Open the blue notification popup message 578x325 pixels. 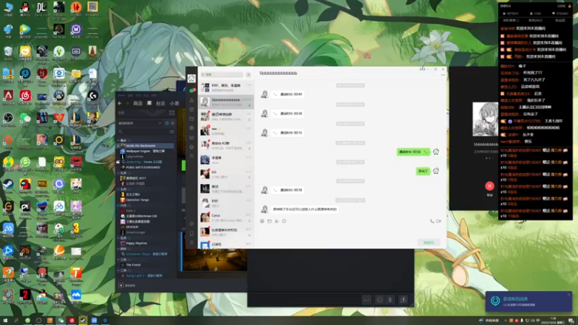tap(528, 301)
